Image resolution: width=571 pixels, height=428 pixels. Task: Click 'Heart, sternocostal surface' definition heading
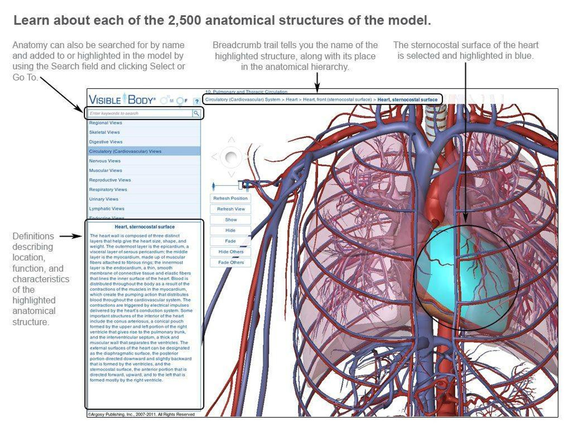click(x=145, y=227)
